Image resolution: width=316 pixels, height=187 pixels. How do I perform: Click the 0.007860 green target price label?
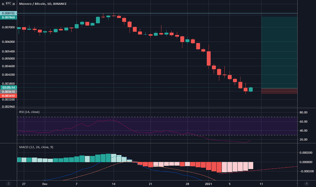click(x=8, y=17)
